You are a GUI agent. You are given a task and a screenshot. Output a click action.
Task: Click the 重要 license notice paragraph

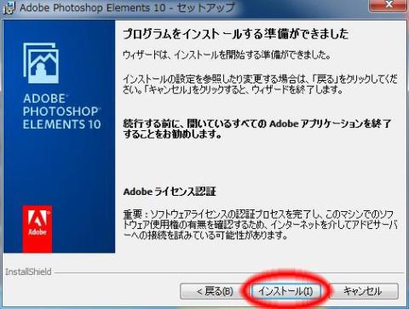coord(260,225)
